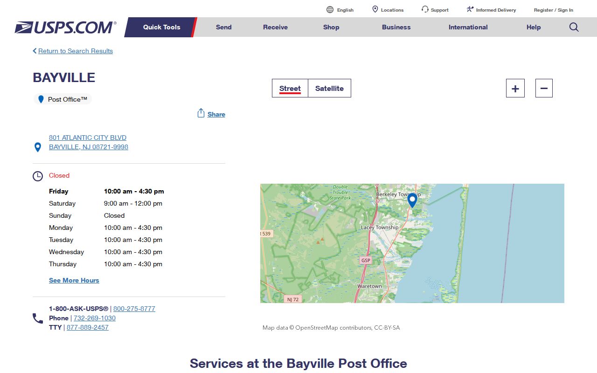
Task: Click the back chevron beside Return to Search Results
Action: (x=35, y=51)
